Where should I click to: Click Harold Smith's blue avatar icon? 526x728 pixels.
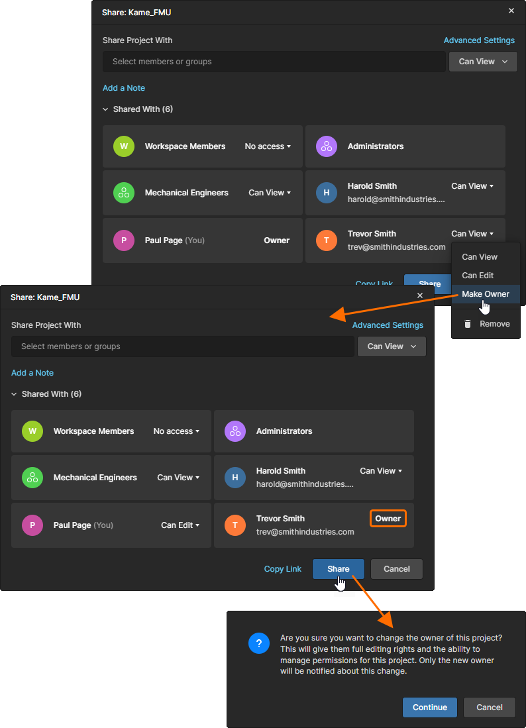click(x=235, y=477)
